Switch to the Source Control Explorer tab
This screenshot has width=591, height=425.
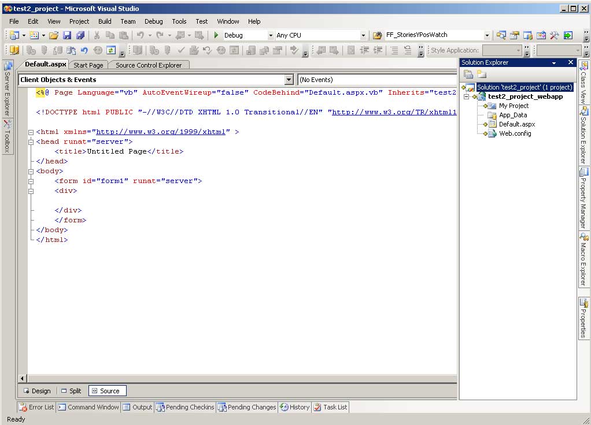click(x=149, y=65)
